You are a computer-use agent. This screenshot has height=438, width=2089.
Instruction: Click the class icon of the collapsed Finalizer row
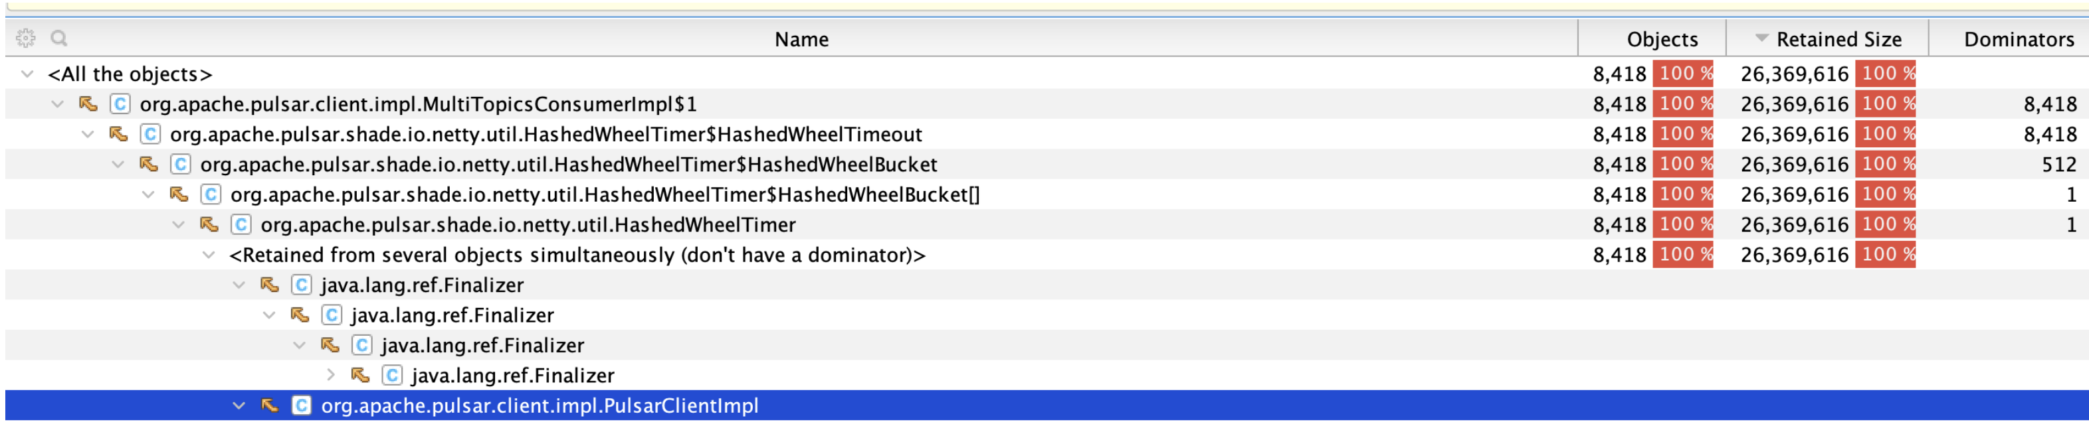(x=392, y=375)
